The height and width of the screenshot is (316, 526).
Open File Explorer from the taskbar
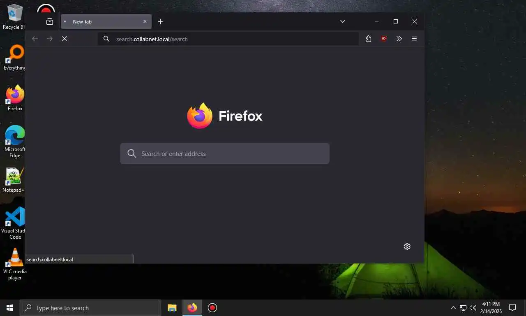tap(172, 308)
